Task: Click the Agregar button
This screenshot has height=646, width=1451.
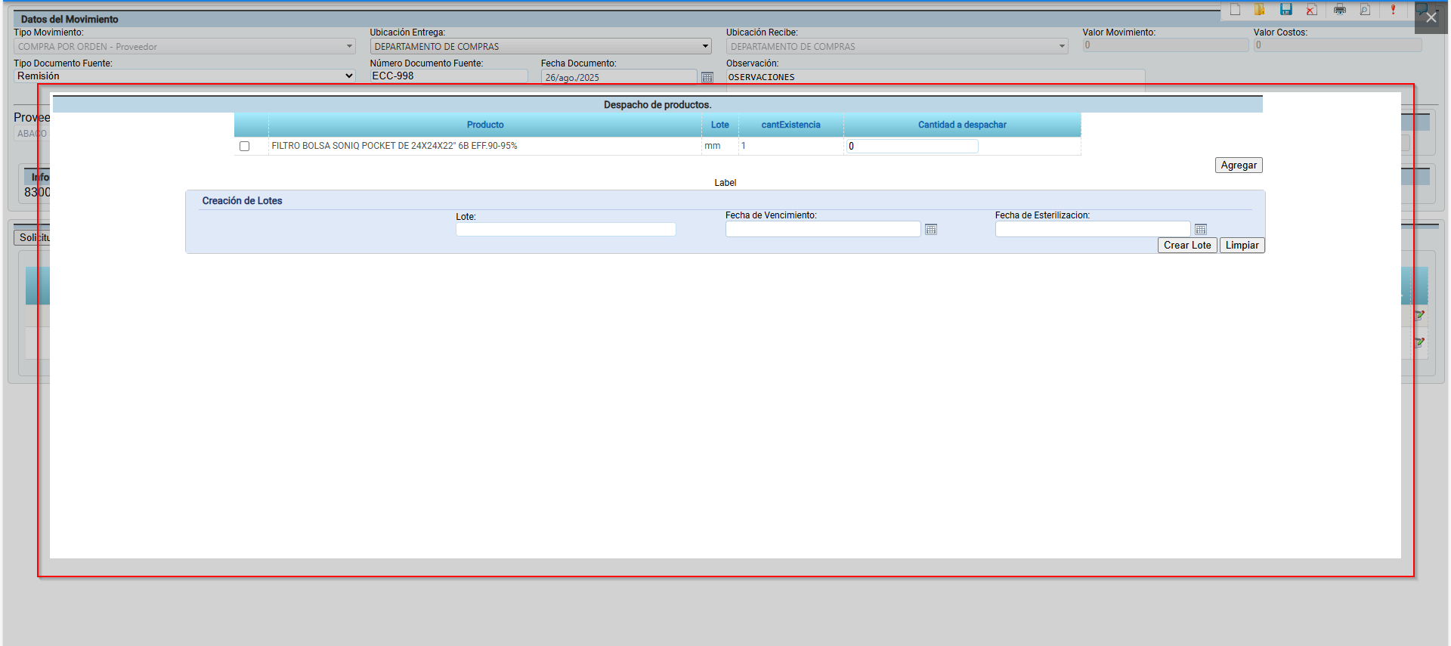Action: [1238, 165]
